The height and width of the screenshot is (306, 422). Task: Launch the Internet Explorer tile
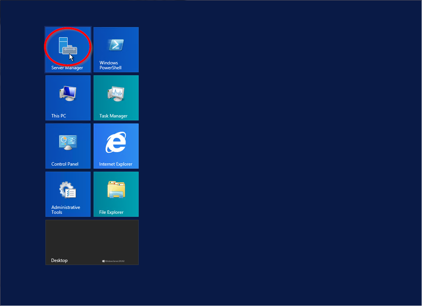click(116, 146)
